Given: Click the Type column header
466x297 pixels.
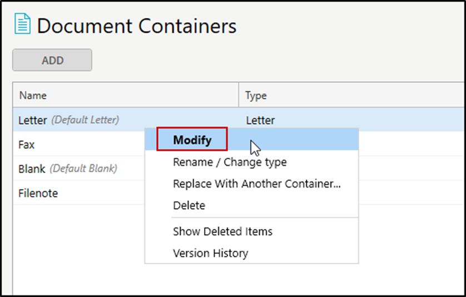Looking at the screenshot, I should 256,96.
